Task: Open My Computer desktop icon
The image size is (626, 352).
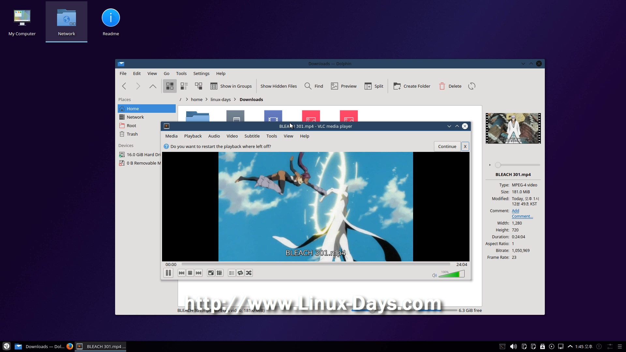Action: point(22,22)
